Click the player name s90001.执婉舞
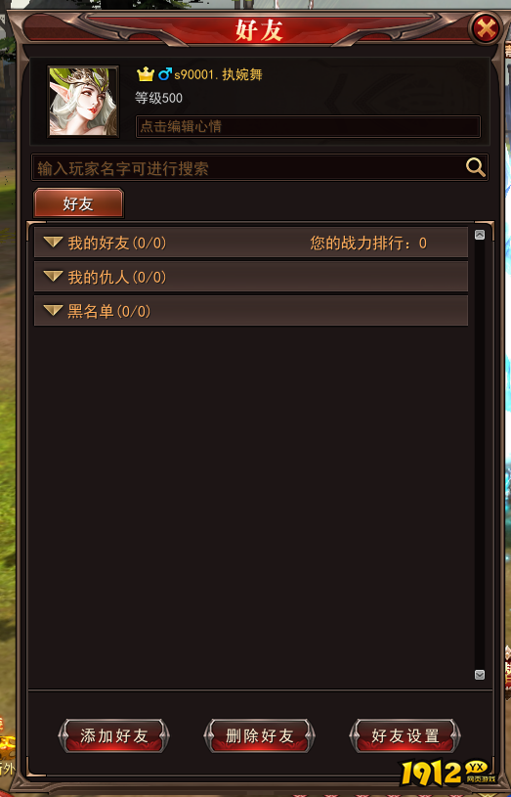The height and width of the screenshot is (797, 511). coord(219,74)
